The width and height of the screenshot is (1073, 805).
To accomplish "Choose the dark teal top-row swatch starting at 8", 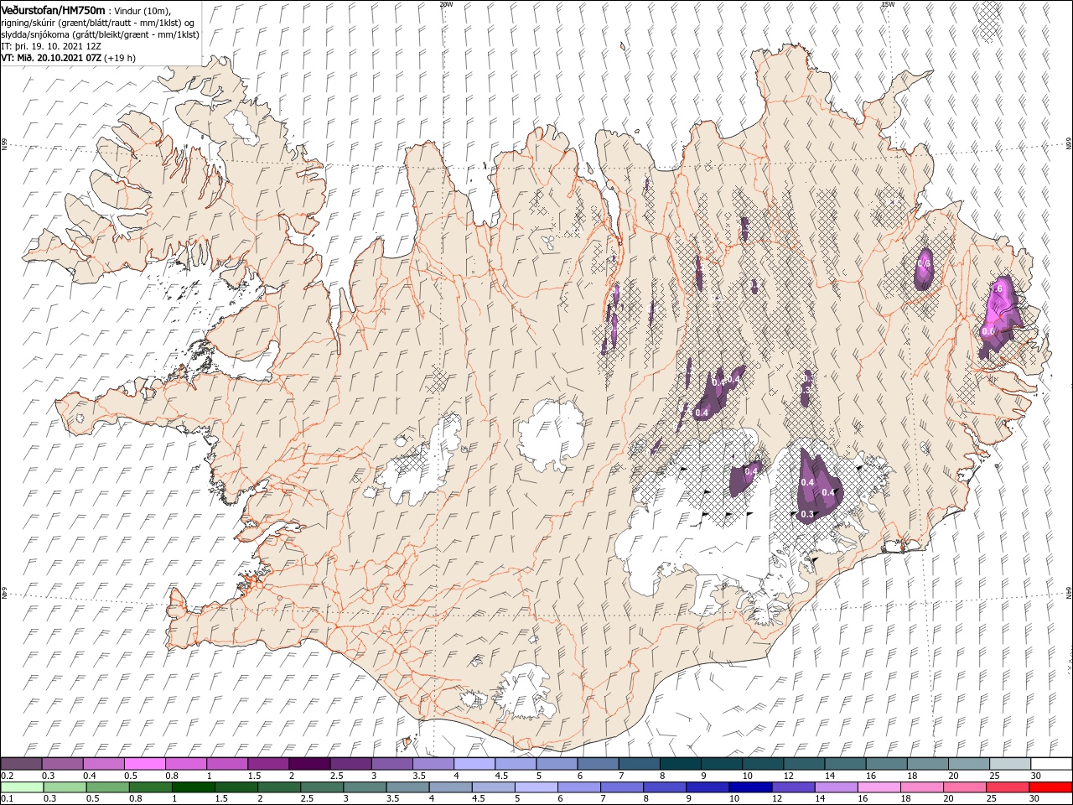I will (679, 764).
